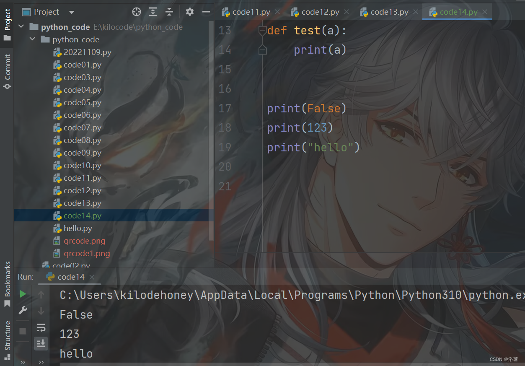This screenshot has width=525, height=366.
Task: Click the Select Opened File target icon
Action: coord(137,12)
